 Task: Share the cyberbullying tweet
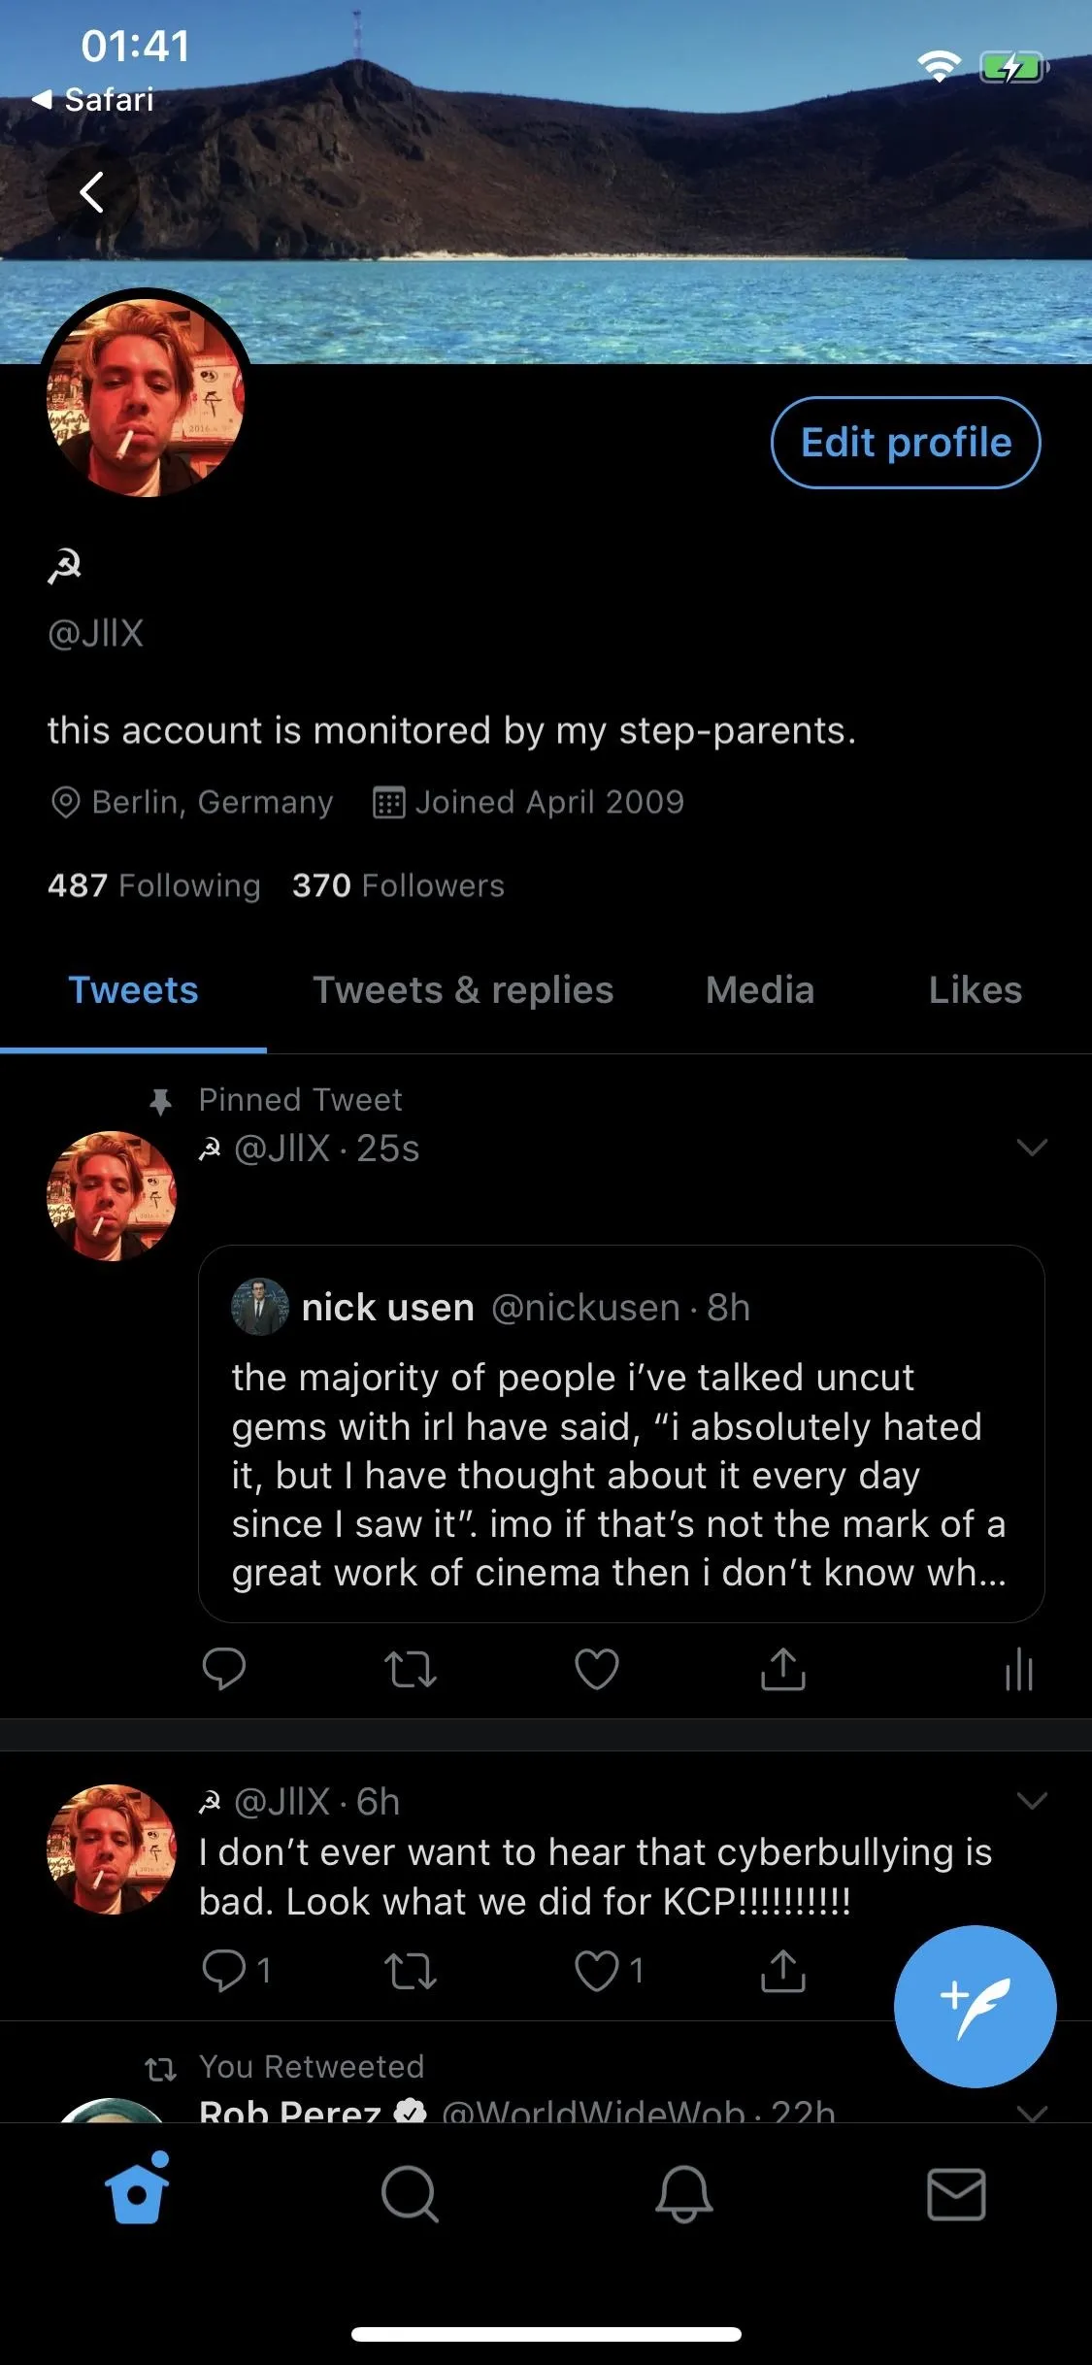(782, 1970)
